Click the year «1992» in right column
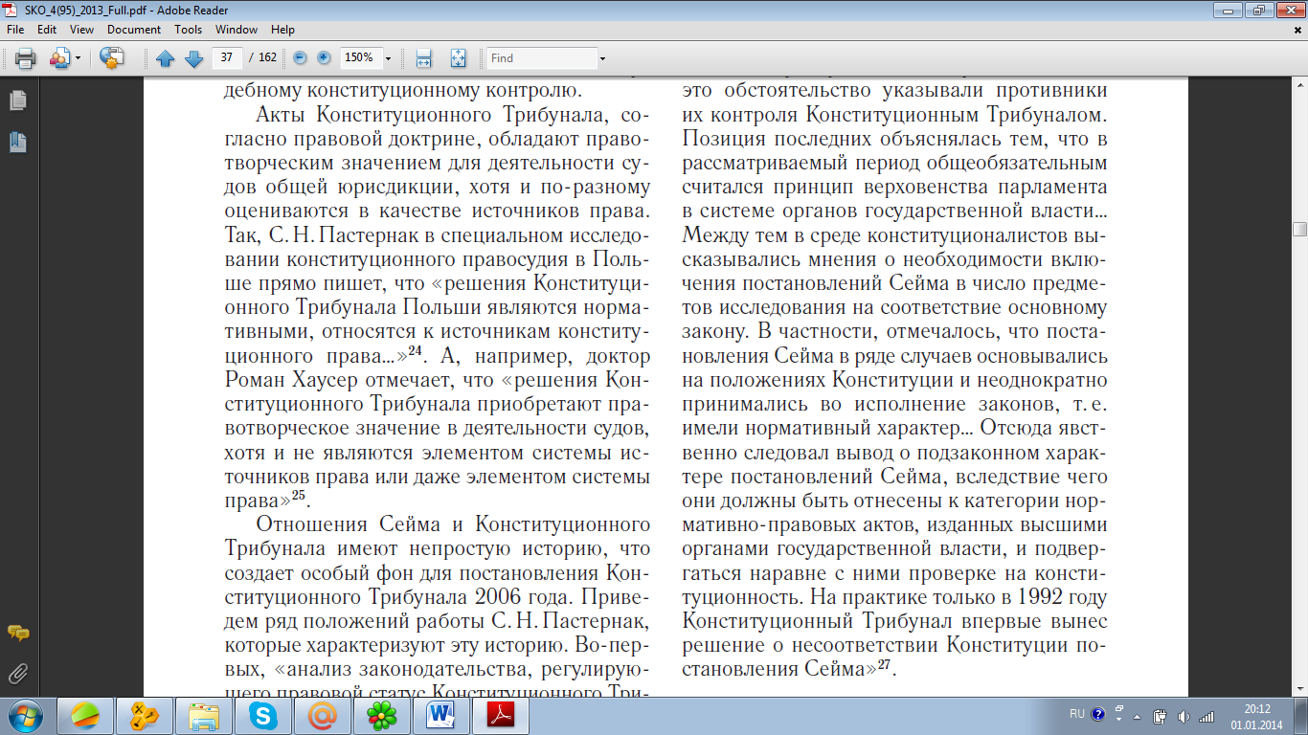Image resolution: width=1308 pixels, height=735 pixels. tap(1035, 597)
